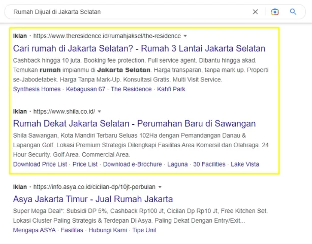The height and width of the screenshot is (244, 312).
Task: Click the se-Jabodetabek. Harga Tanpa Mark-Up line
Action: [117, 79]
